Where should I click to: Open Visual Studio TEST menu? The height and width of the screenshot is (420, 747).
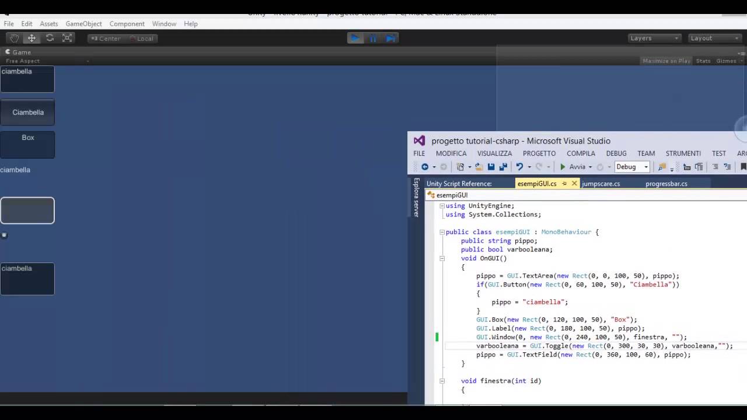tap(719, 153)
